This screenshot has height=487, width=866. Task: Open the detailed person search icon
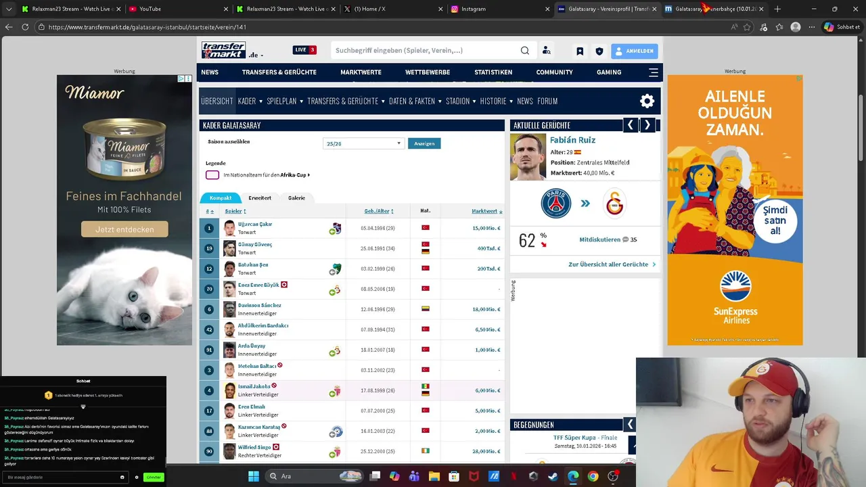pos(546,51)
